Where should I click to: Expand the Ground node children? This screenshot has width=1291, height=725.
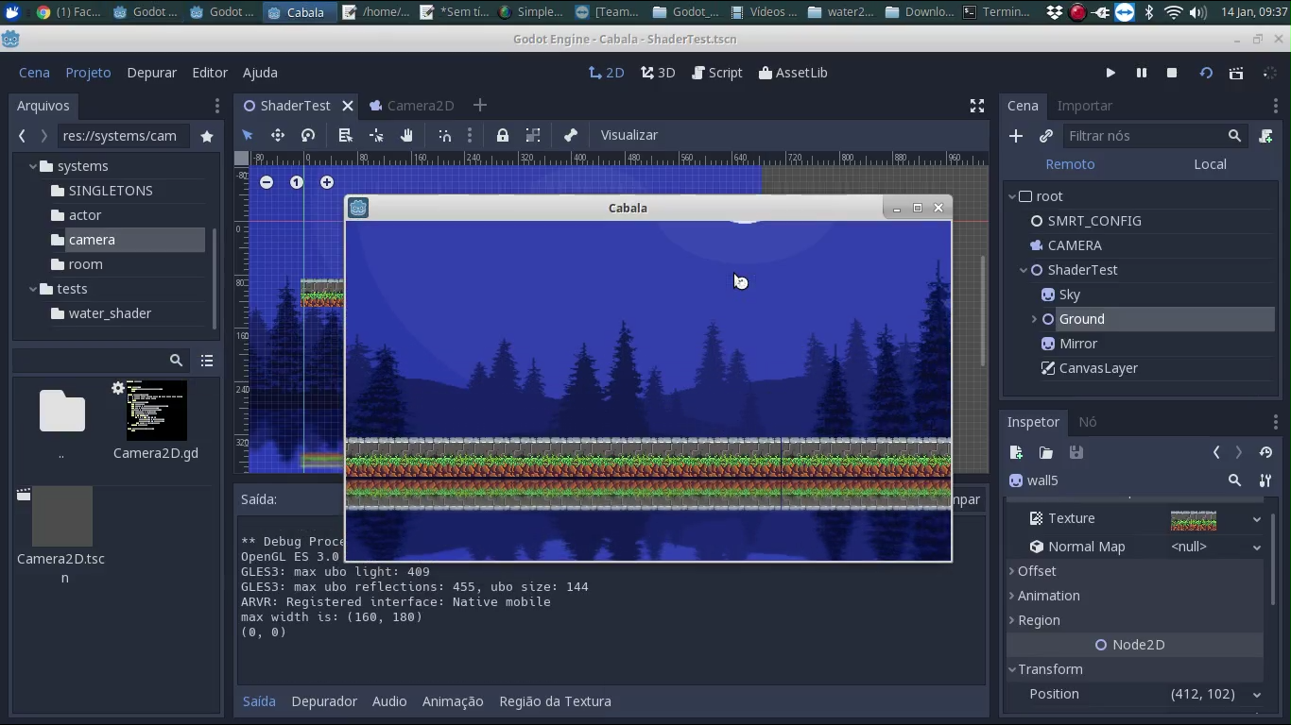[1035, 319]
